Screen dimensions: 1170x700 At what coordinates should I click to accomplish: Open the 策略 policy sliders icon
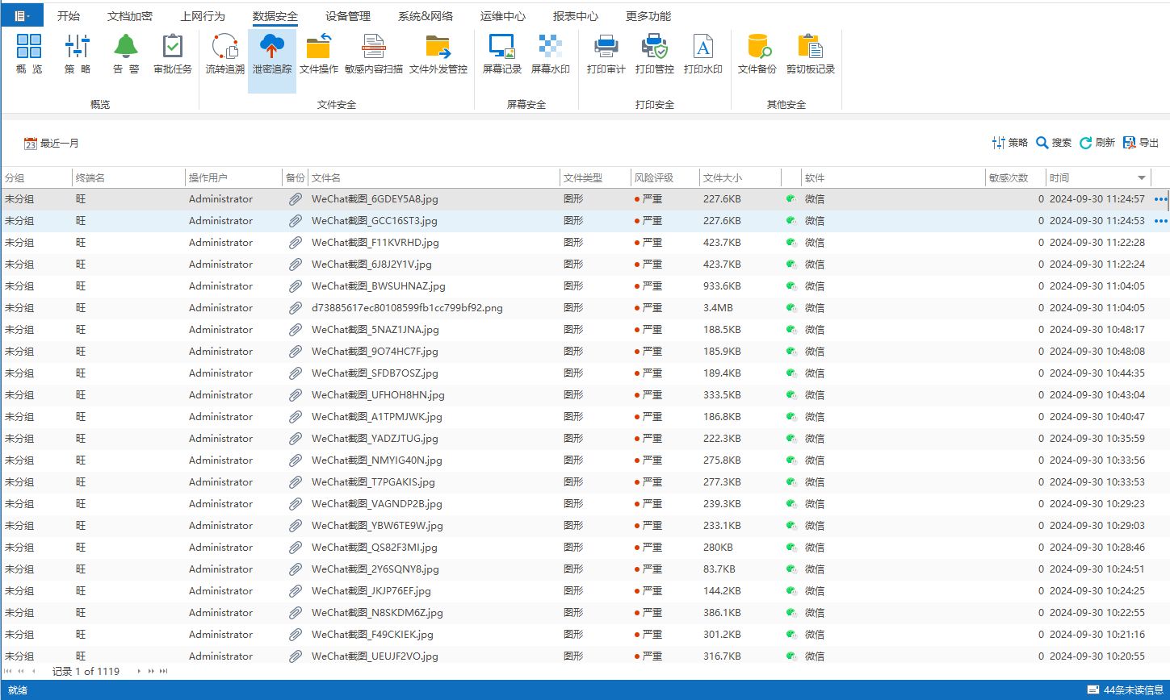78,55
